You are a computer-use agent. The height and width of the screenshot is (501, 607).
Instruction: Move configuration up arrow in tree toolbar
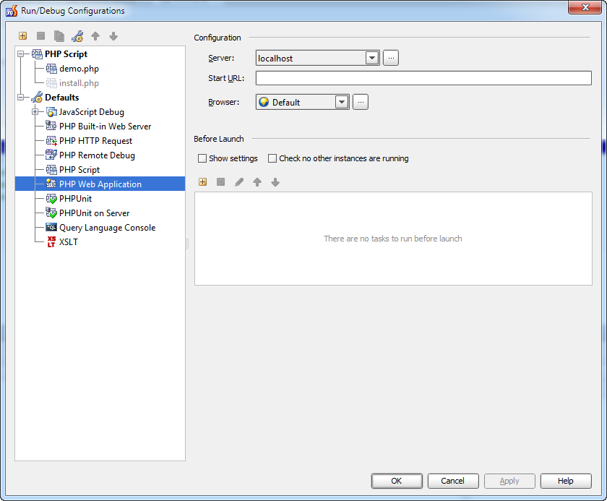95,36
